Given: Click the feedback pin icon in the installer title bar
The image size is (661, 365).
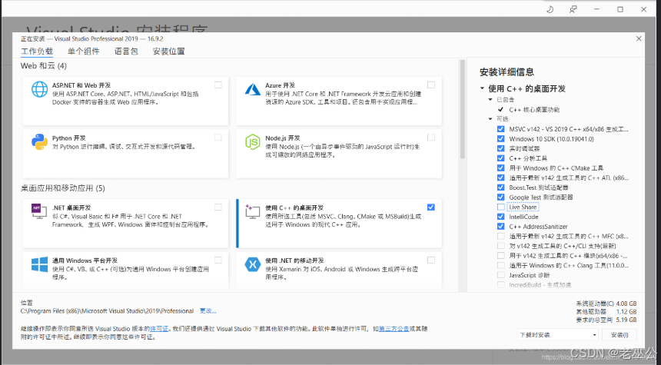Looking at the screenshot, I should [x=573, y=9].
